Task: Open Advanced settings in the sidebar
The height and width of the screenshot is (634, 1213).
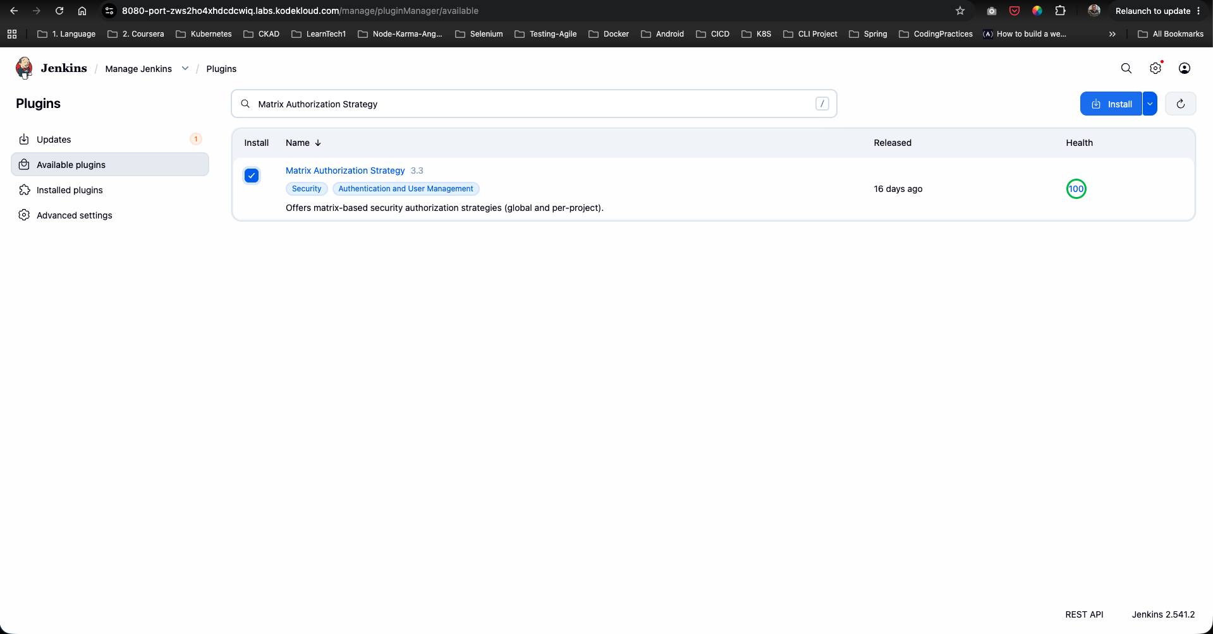Action: click(110, 215)
